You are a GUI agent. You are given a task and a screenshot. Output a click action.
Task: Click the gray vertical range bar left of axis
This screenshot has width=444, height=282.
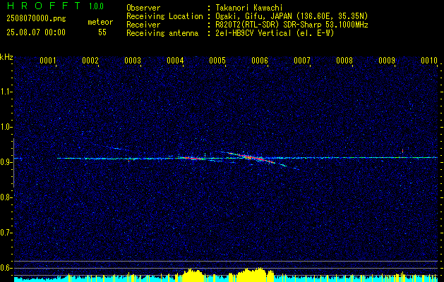[x=13, y=163]
